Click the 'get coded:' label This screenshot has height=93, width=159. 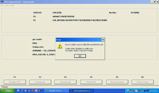pyautogui.click(x=37, y=39)
